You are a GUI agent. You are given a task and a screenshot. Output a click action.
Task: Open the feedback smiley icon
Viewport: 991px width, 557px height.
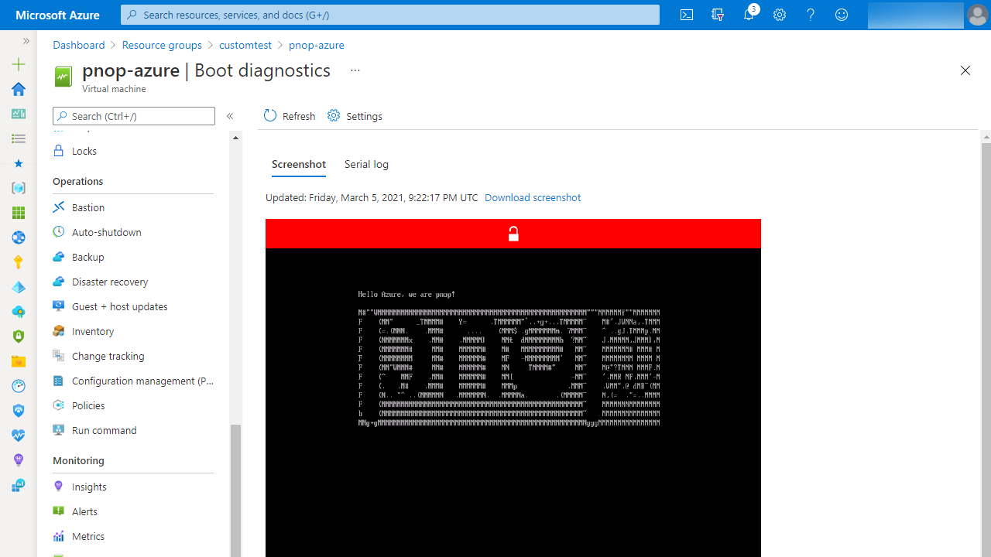click(842, 15)
